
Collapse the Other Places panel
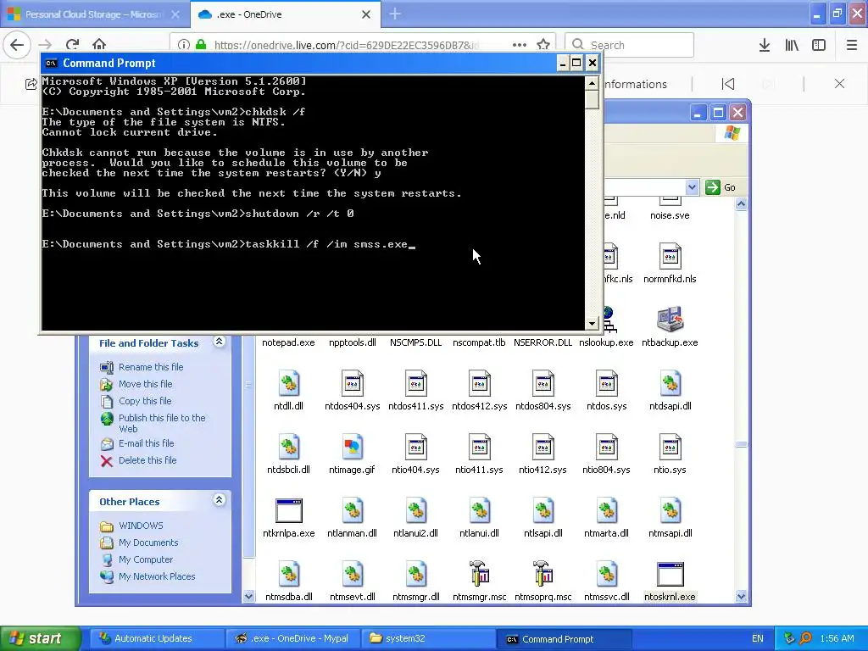220,500
